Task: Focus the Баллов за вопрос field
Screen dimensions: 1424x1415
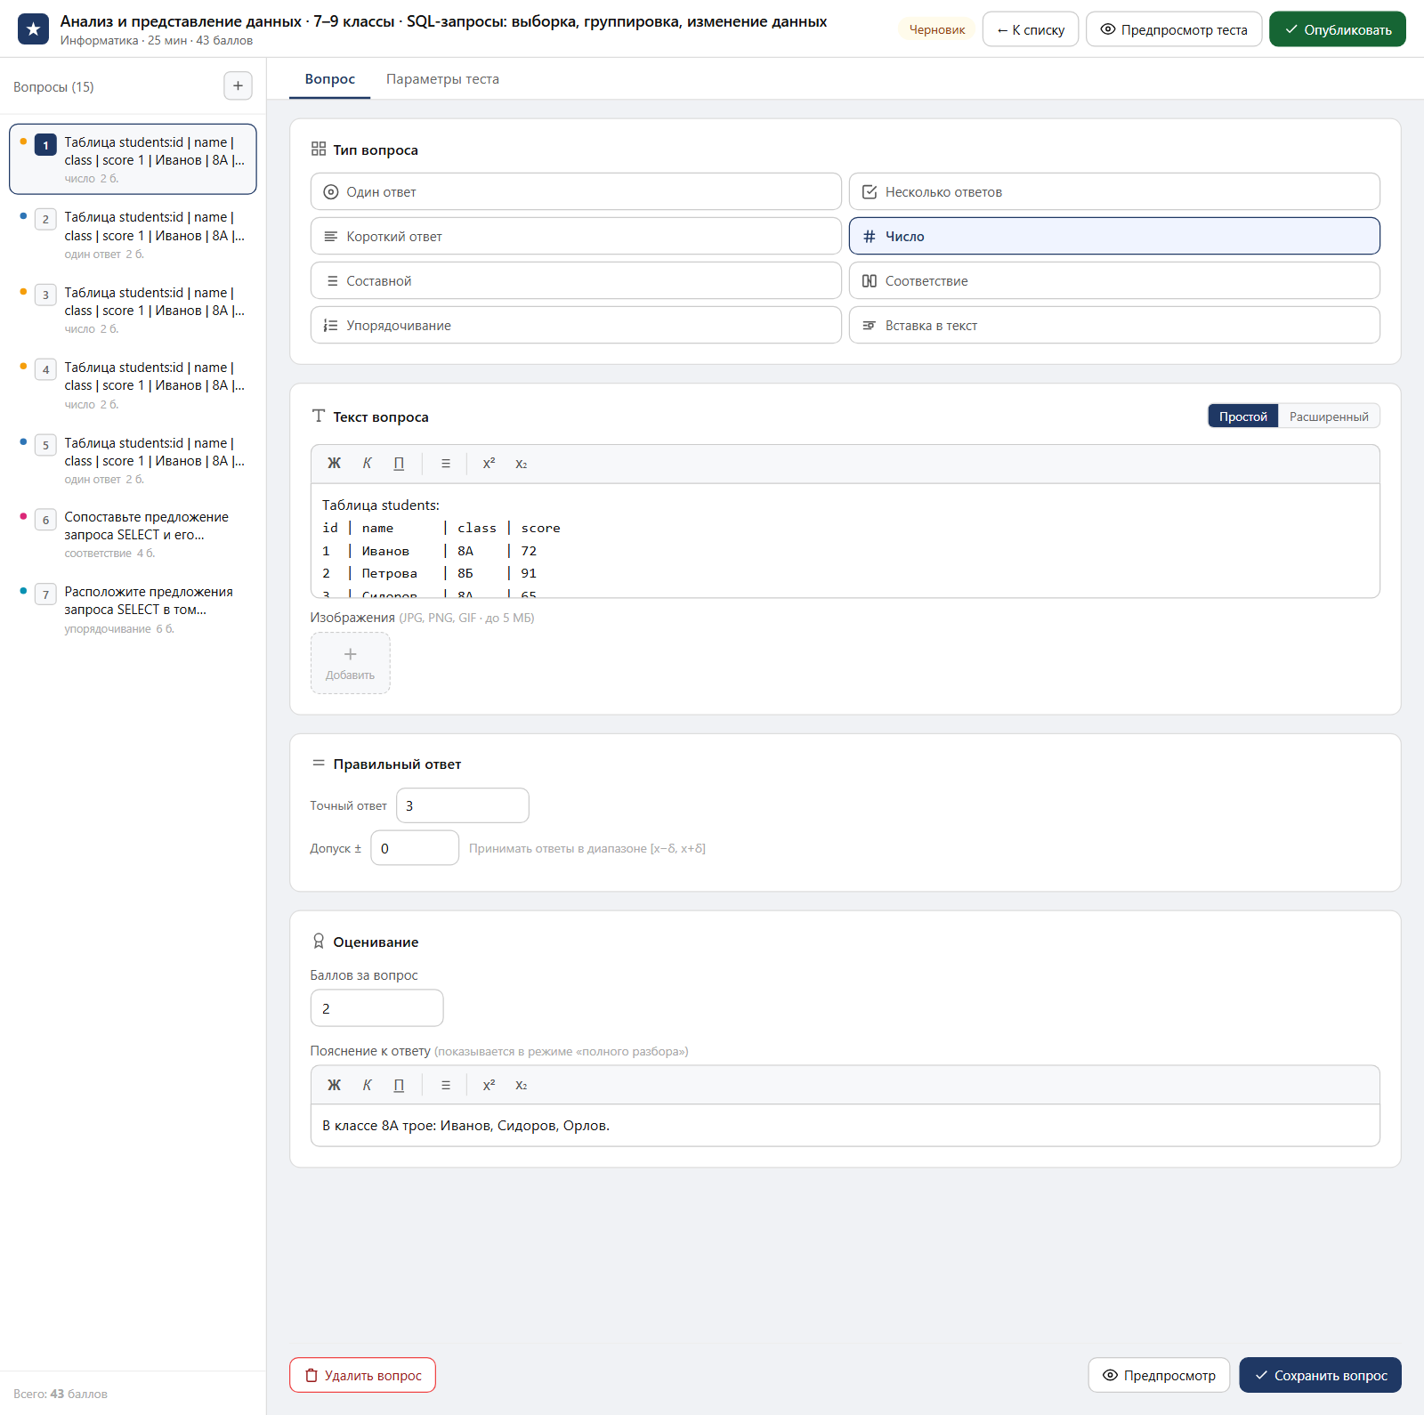Action: (x=376, y=1008)
